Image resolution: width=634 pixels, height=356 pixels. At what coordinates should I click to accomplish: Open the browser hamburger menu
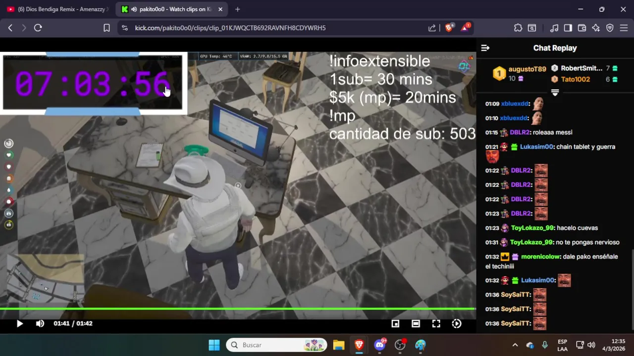[624, 28]
